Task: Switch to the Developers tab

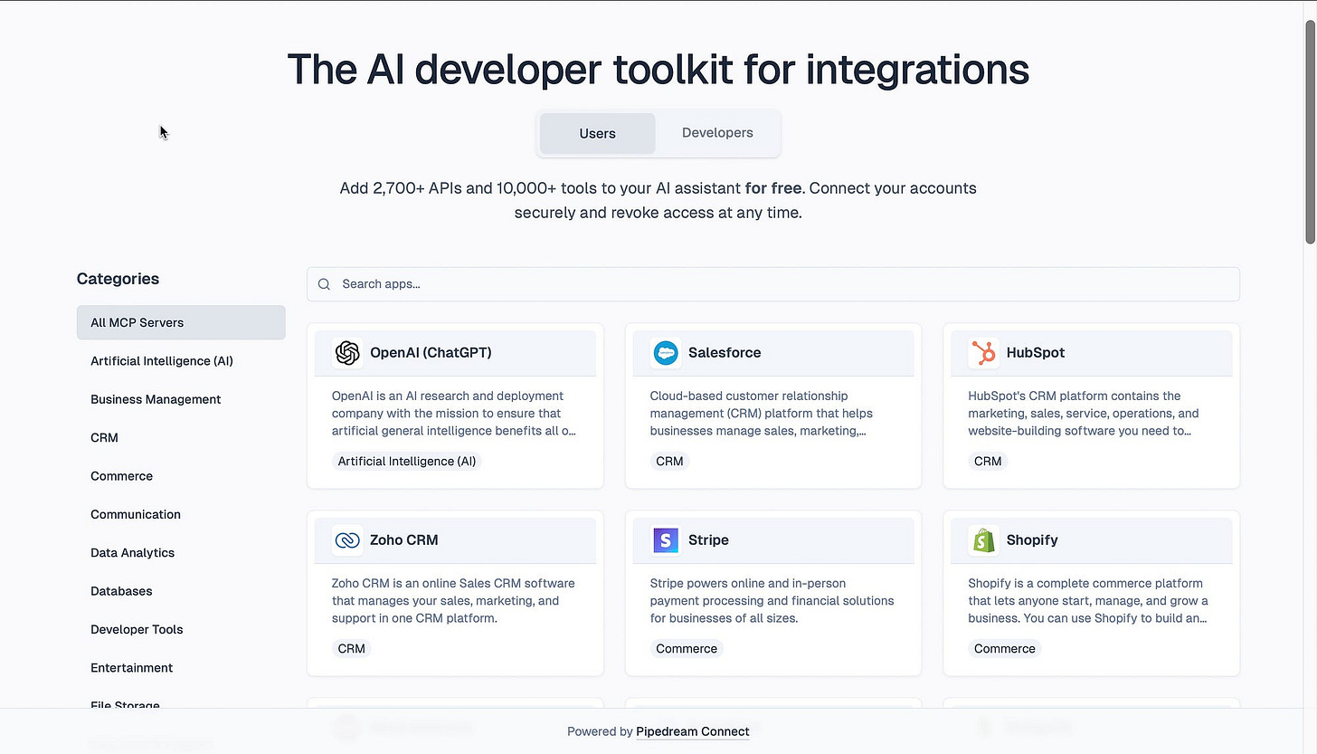Action: click(x=717, y=133)
